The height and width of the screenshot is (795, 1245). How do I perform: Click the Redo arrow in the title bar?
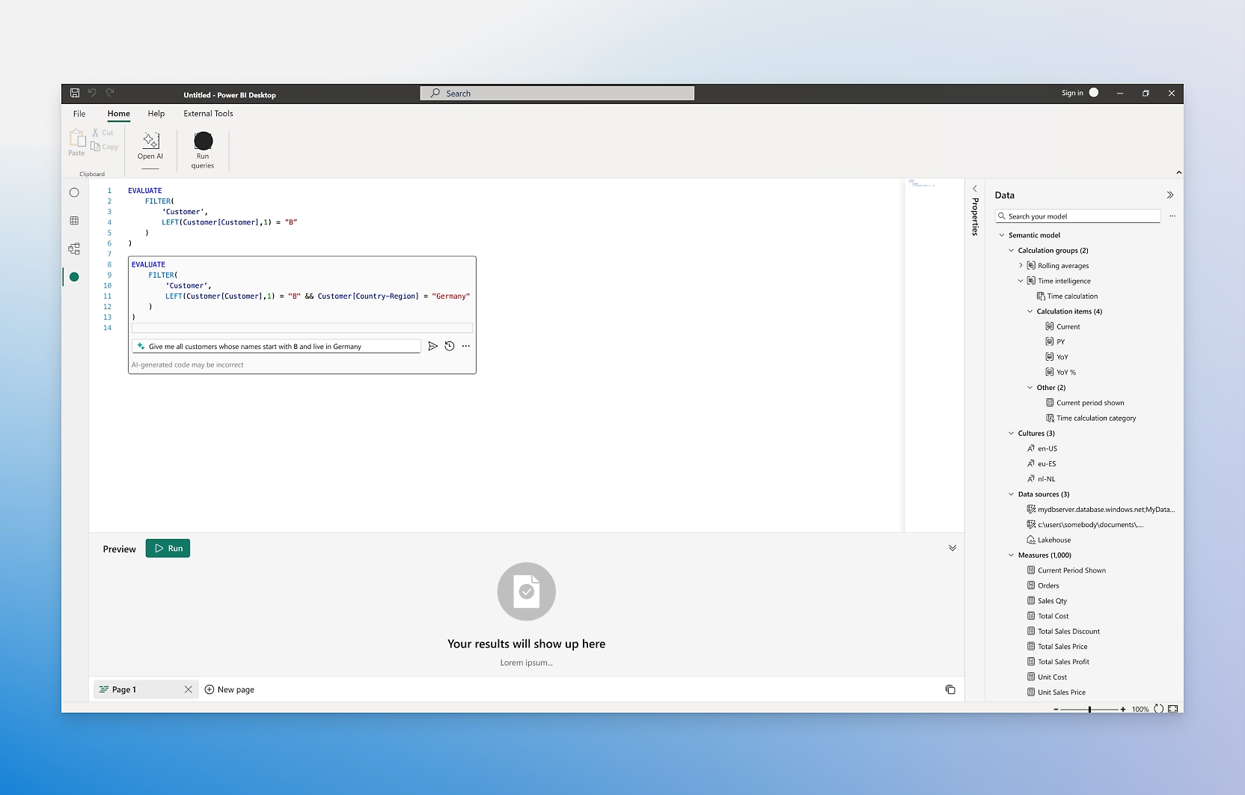tap(110, 93)
